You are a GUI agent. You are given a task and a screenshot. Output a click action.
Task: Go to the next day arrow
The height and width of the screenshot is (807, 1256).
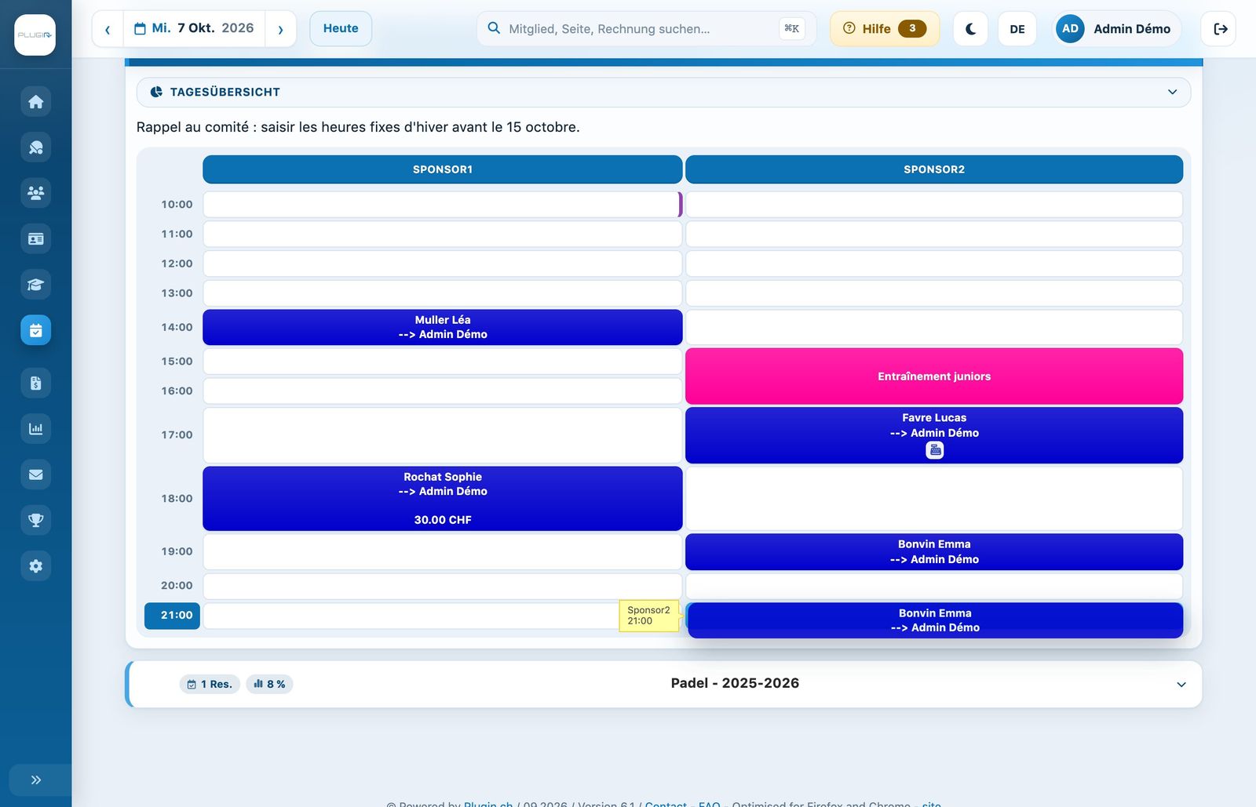pos(280,29)
